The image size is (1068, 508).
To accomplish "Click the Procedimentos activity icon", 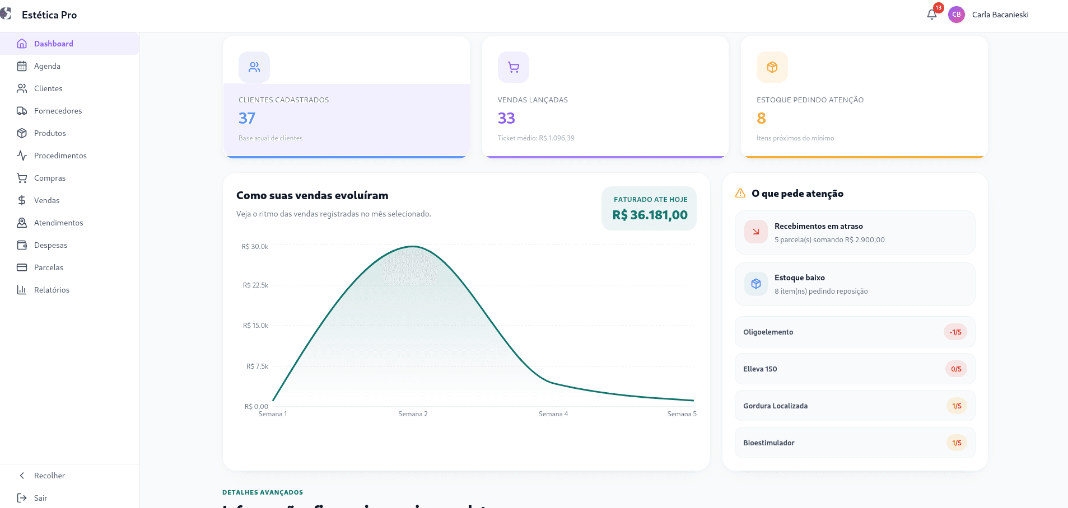I will (x=22, y=156).
